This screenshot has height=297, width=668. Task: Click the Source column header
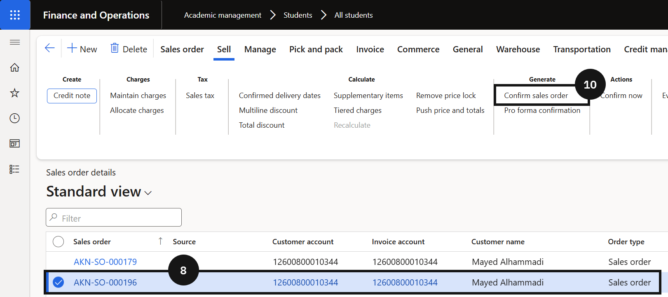(x=184, y=242)
